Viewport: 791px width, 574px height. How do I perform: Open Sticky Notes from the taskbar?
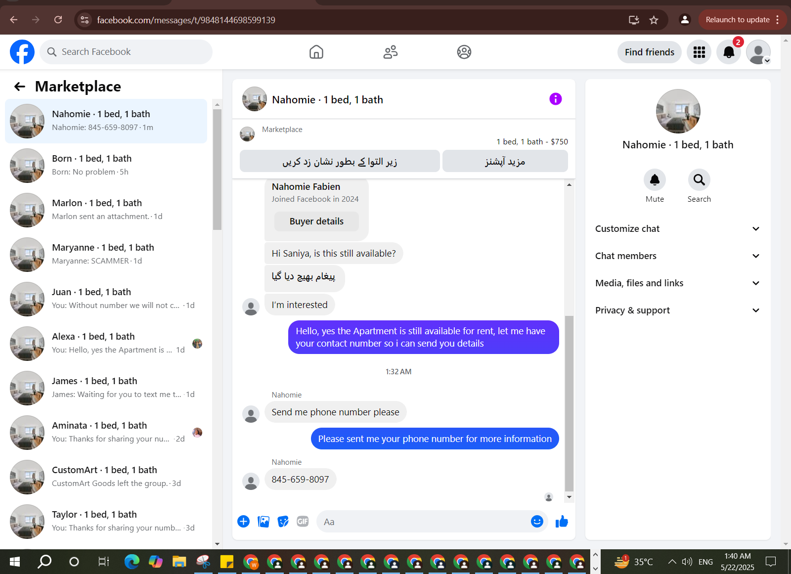tap(226, 562)
